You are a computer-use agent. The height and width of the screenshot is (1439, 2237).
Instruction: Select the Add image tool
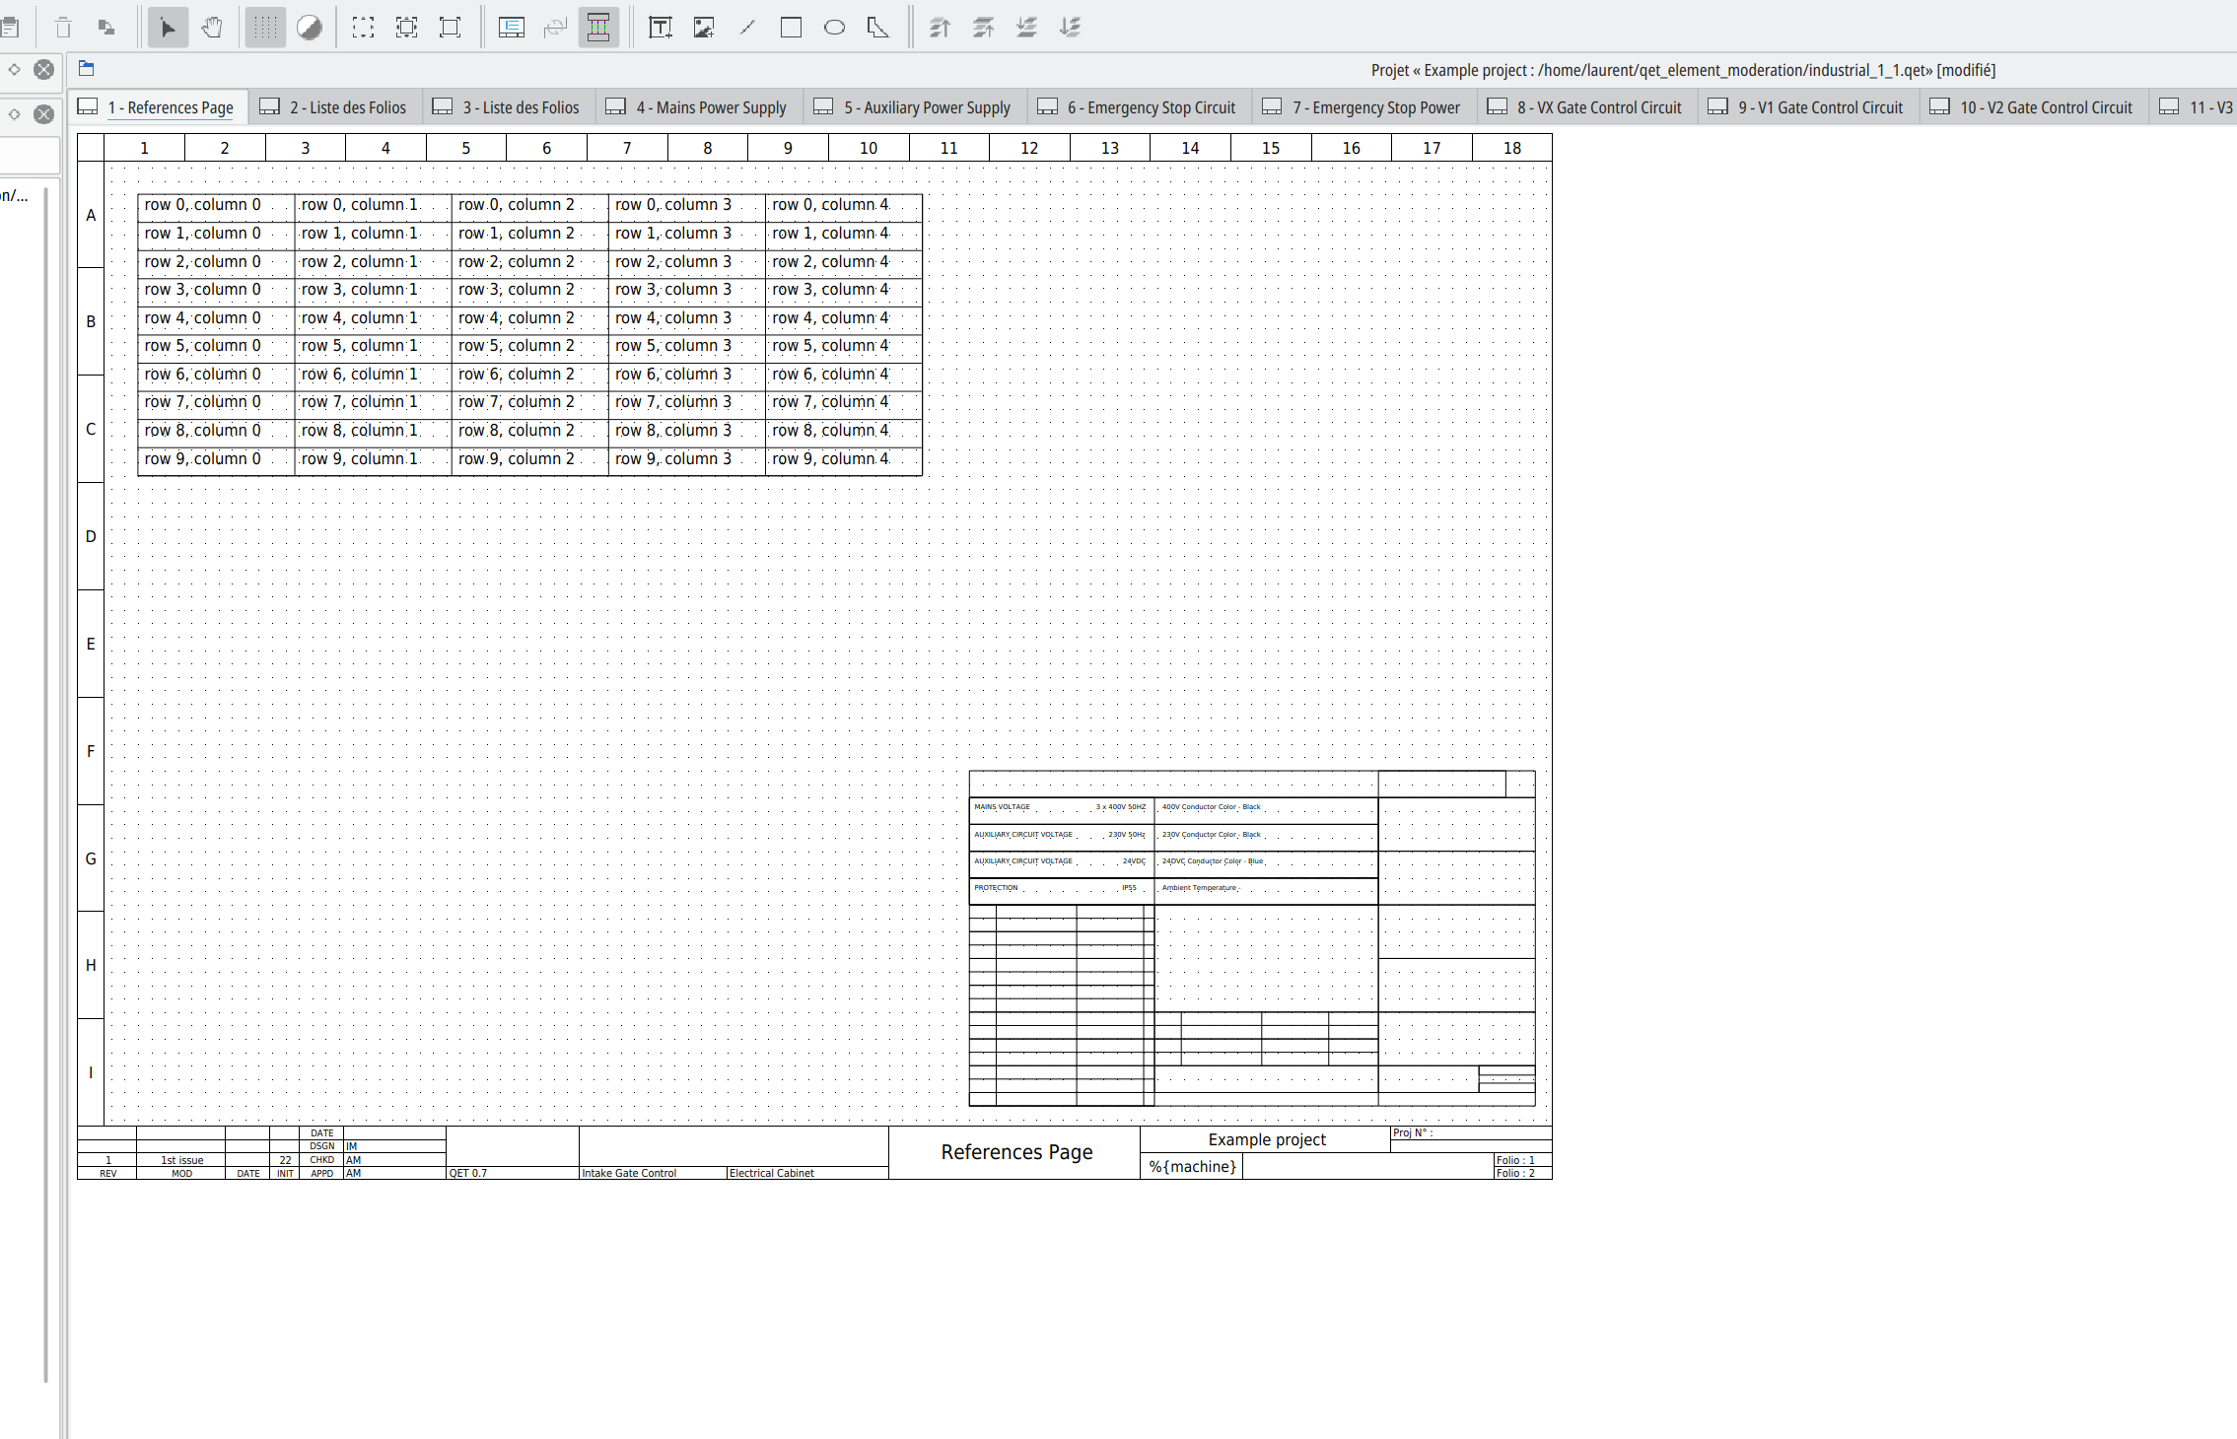coord(704,28)
